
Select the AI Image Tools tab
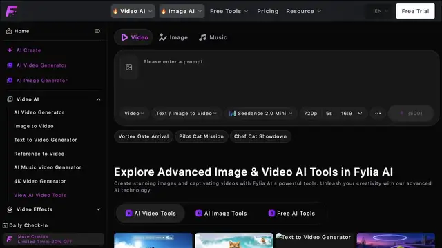pyautogui.click(x=221, y=214)
